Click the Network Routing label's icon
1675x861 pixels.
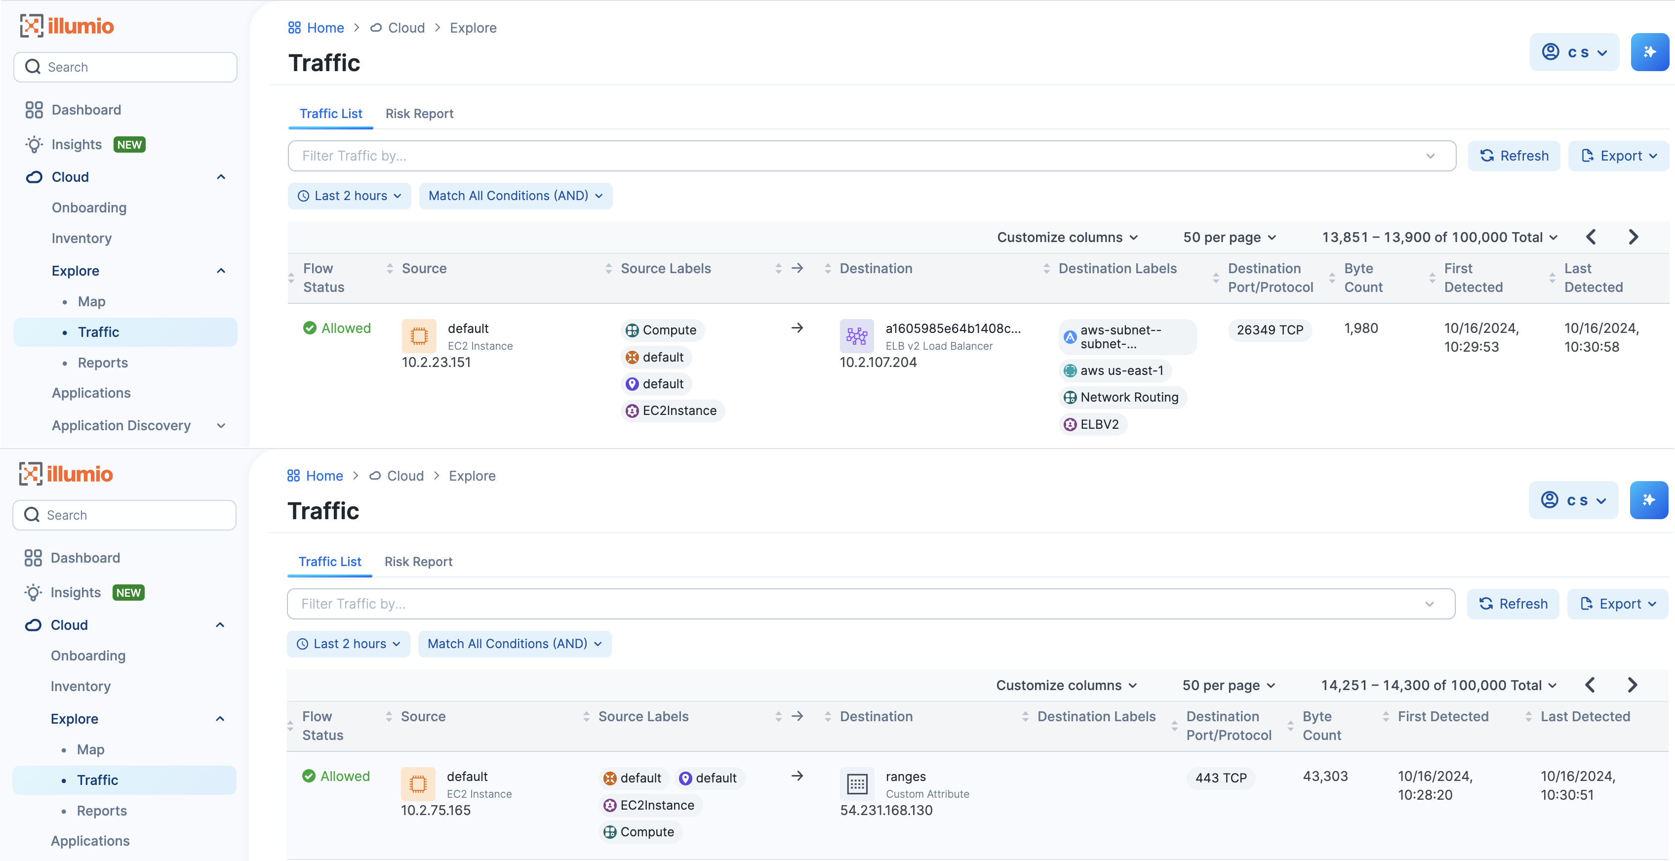pos(1070,397)
